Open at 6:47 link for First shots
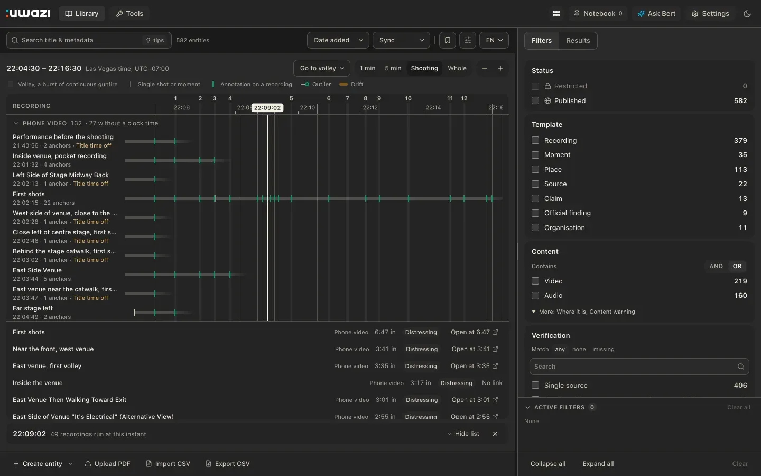This screenshot has height=476, width=761. [x=474, y=332]
